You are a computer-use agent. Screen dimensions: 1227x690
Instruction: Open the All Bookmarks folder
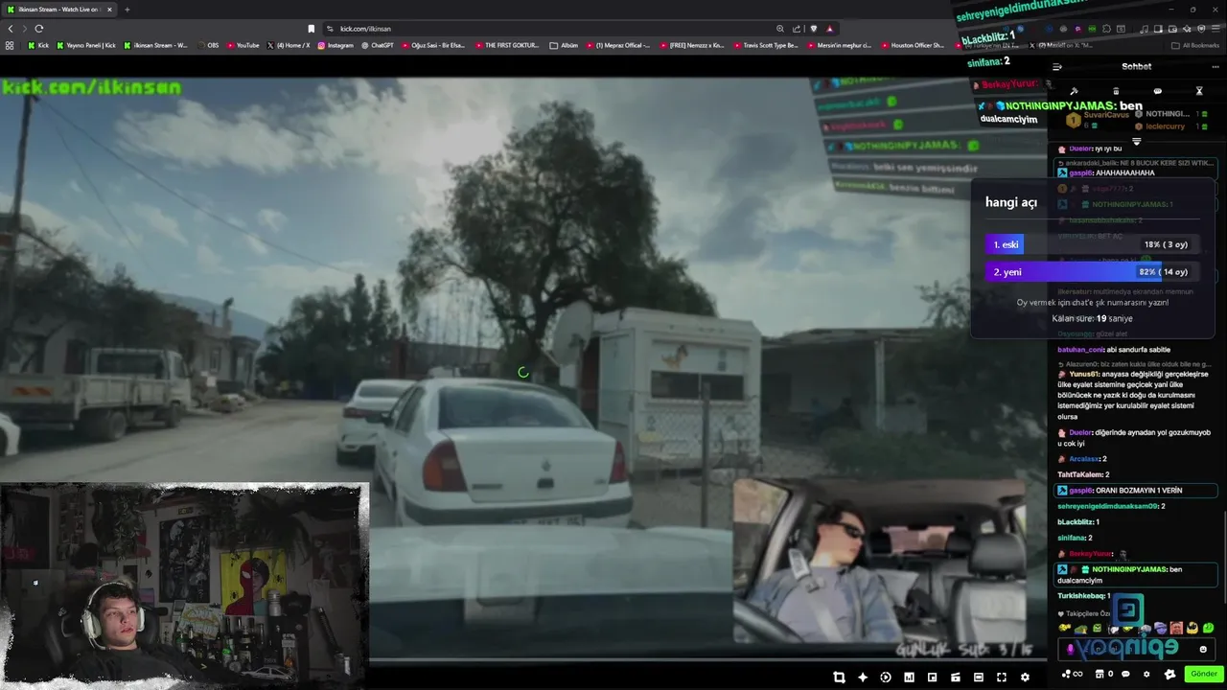coord(1195,45)
